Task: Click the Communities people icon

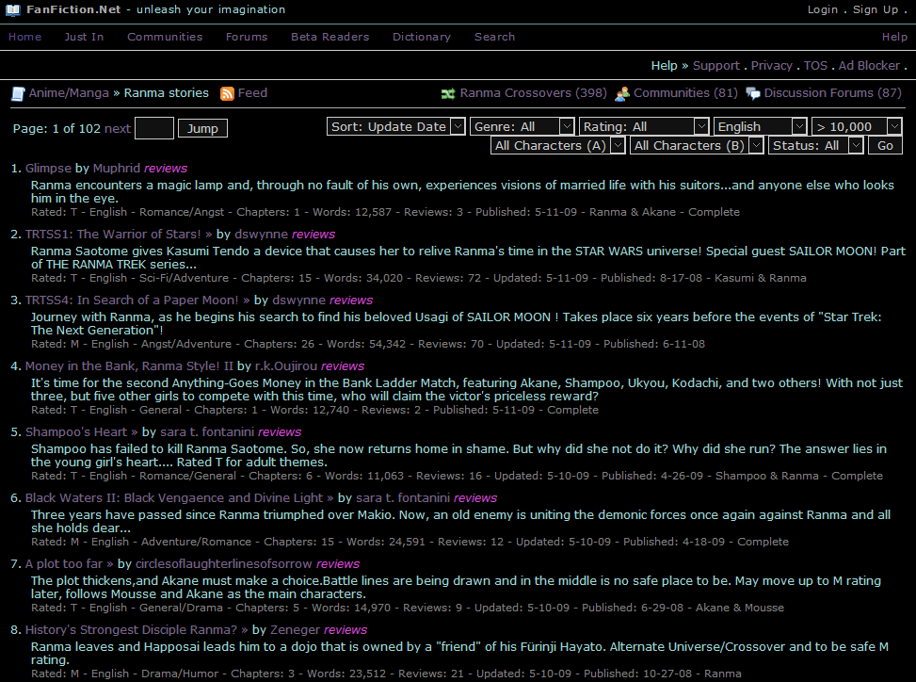Action: [x=621, y=92]
